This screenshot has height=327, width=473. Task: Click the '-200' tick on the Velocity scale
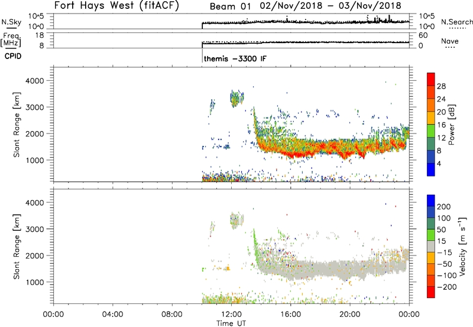(x=446, y=287)
